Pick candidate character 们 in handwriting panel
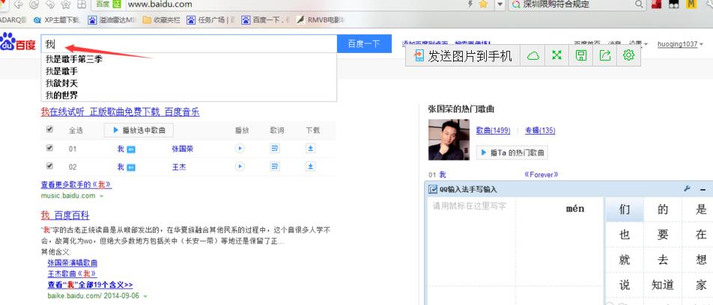Screen dimensions: 713x305 (x=625, y=209)
